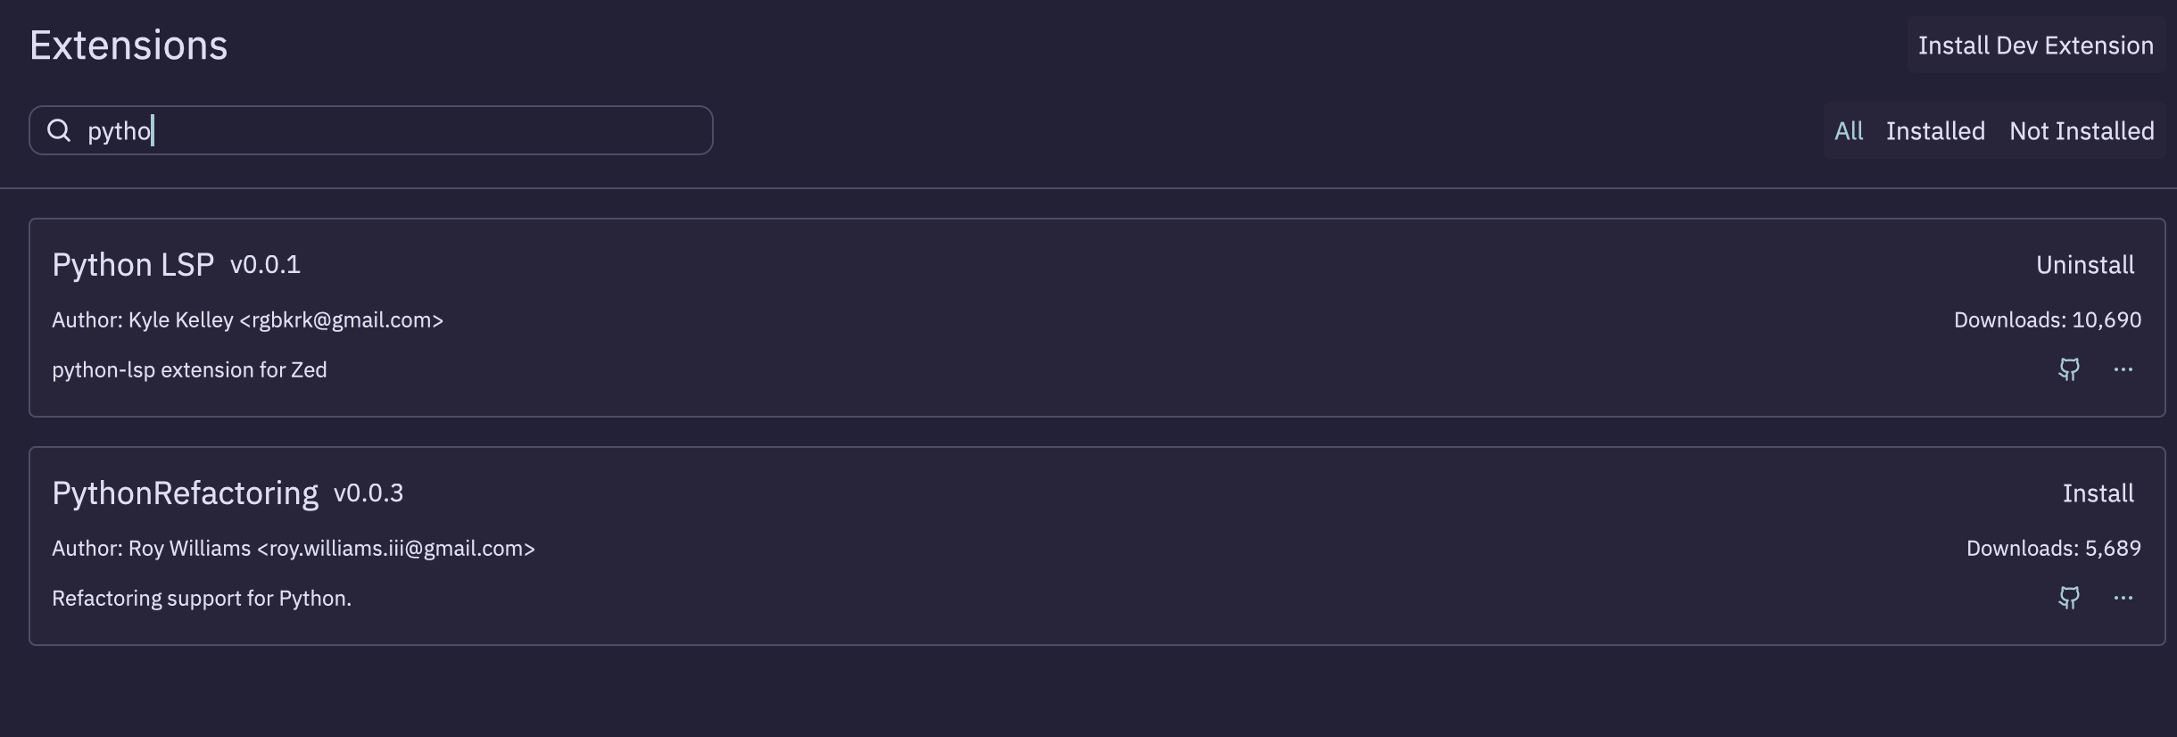Show All extensions filter
This screenshot has width=2177, height=737.
[x=1849, y=131]
